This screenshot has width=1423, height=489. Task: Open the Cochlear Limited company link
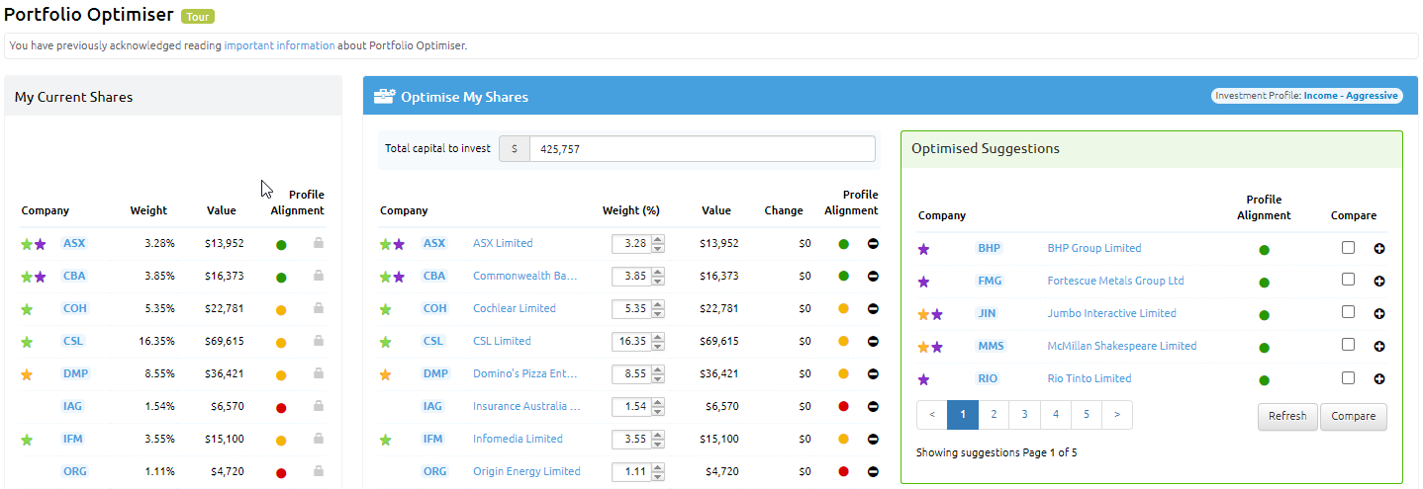click(x=515, y=309)
